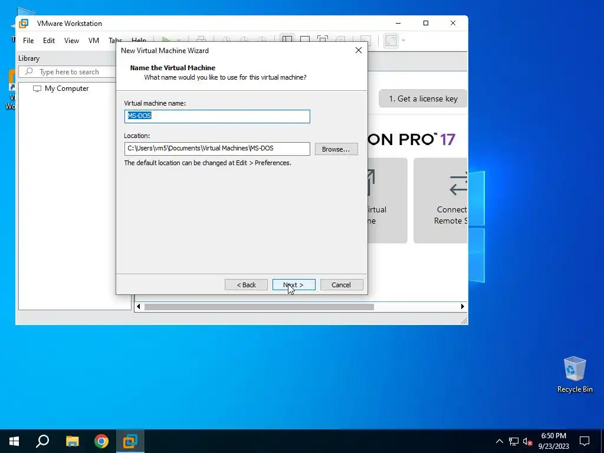
Task: Open File Explorer from the taskbar
Action: (x=72, y=441)
